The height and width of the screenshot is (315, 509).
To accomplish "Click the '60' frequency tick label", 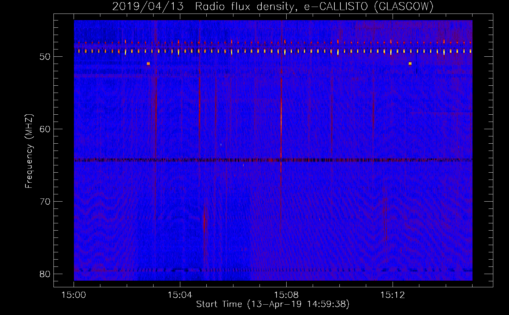I will [45, 129].
